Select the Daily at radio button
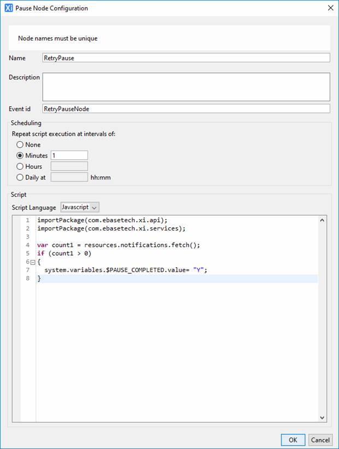The height and width of the screenshot is (449, 339). pos(20,177)
